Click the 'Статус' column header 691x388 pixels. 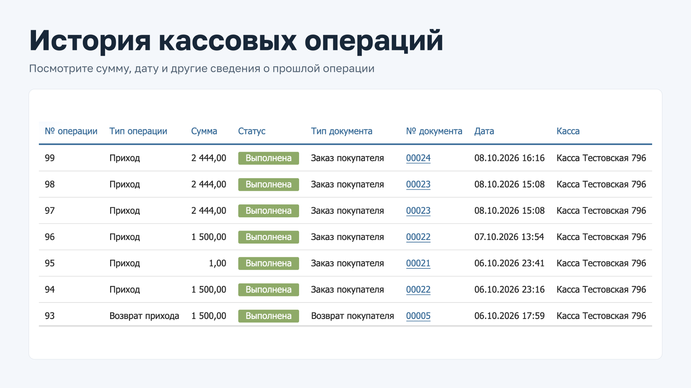pos(252,131)
